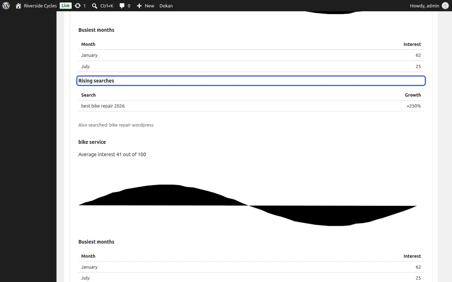The image size is (452, 282).
Task: Click the +250% growth value
Action: pos(414,106)
